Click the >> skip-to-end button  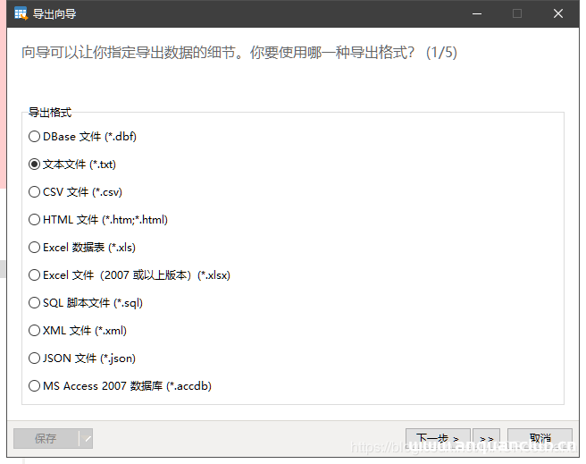tap(486, 438)
